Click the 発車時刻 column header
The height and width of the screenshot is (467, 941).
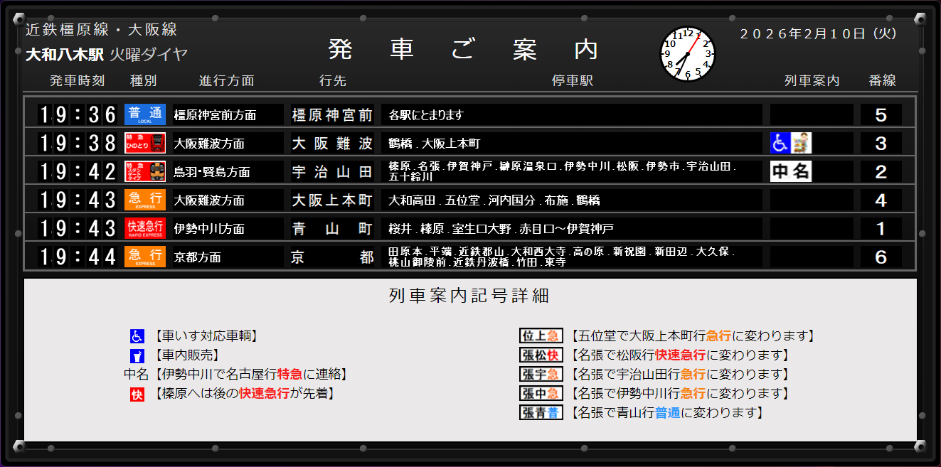(x=77, y=81)
